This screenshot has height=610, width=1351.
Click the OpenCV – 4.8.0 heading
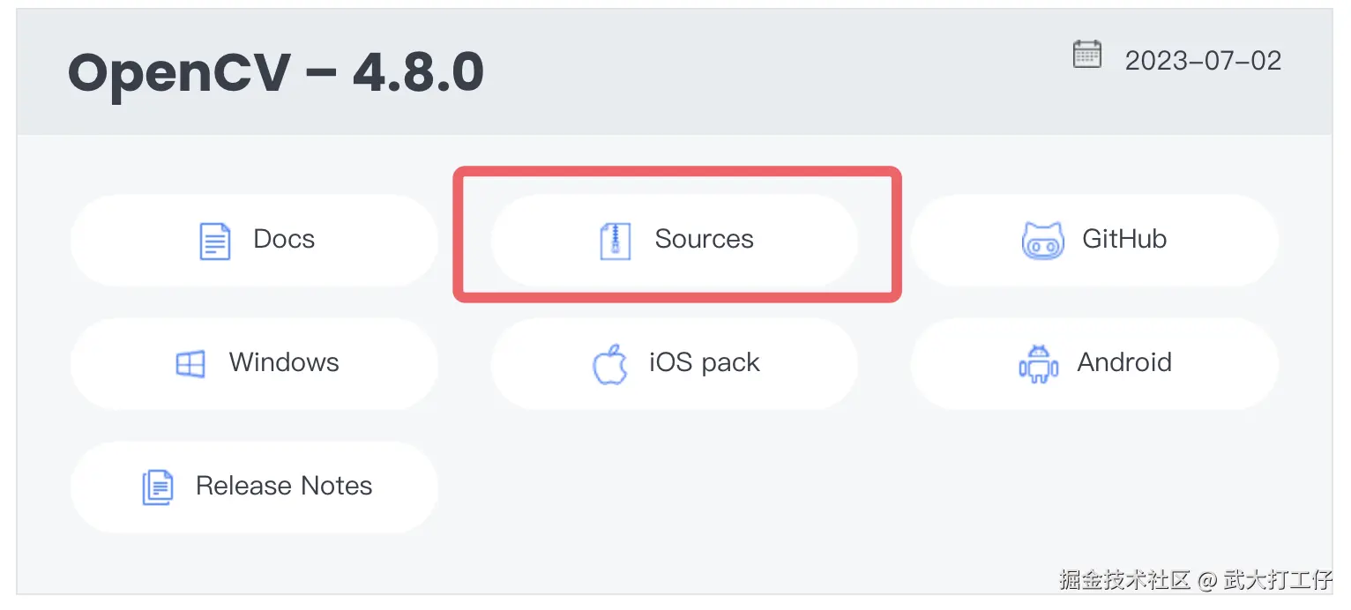click(x=275, y=72)
